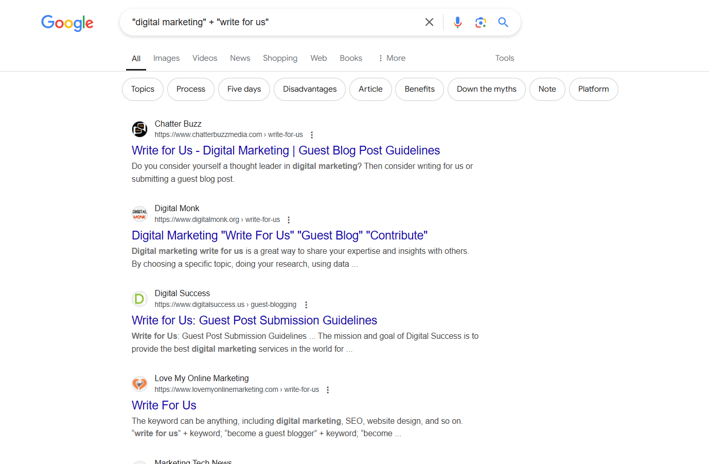Open options for Love My Online Marketing
709x464 pixels.
point(328,390)
